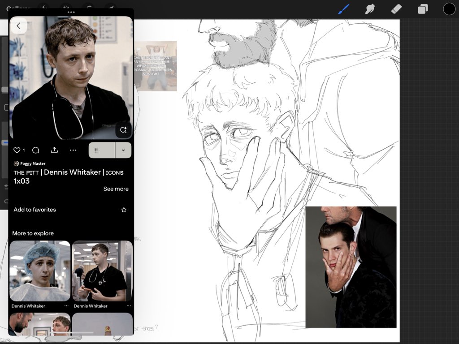Select the Paint brush tool

(x=343, y=9)
